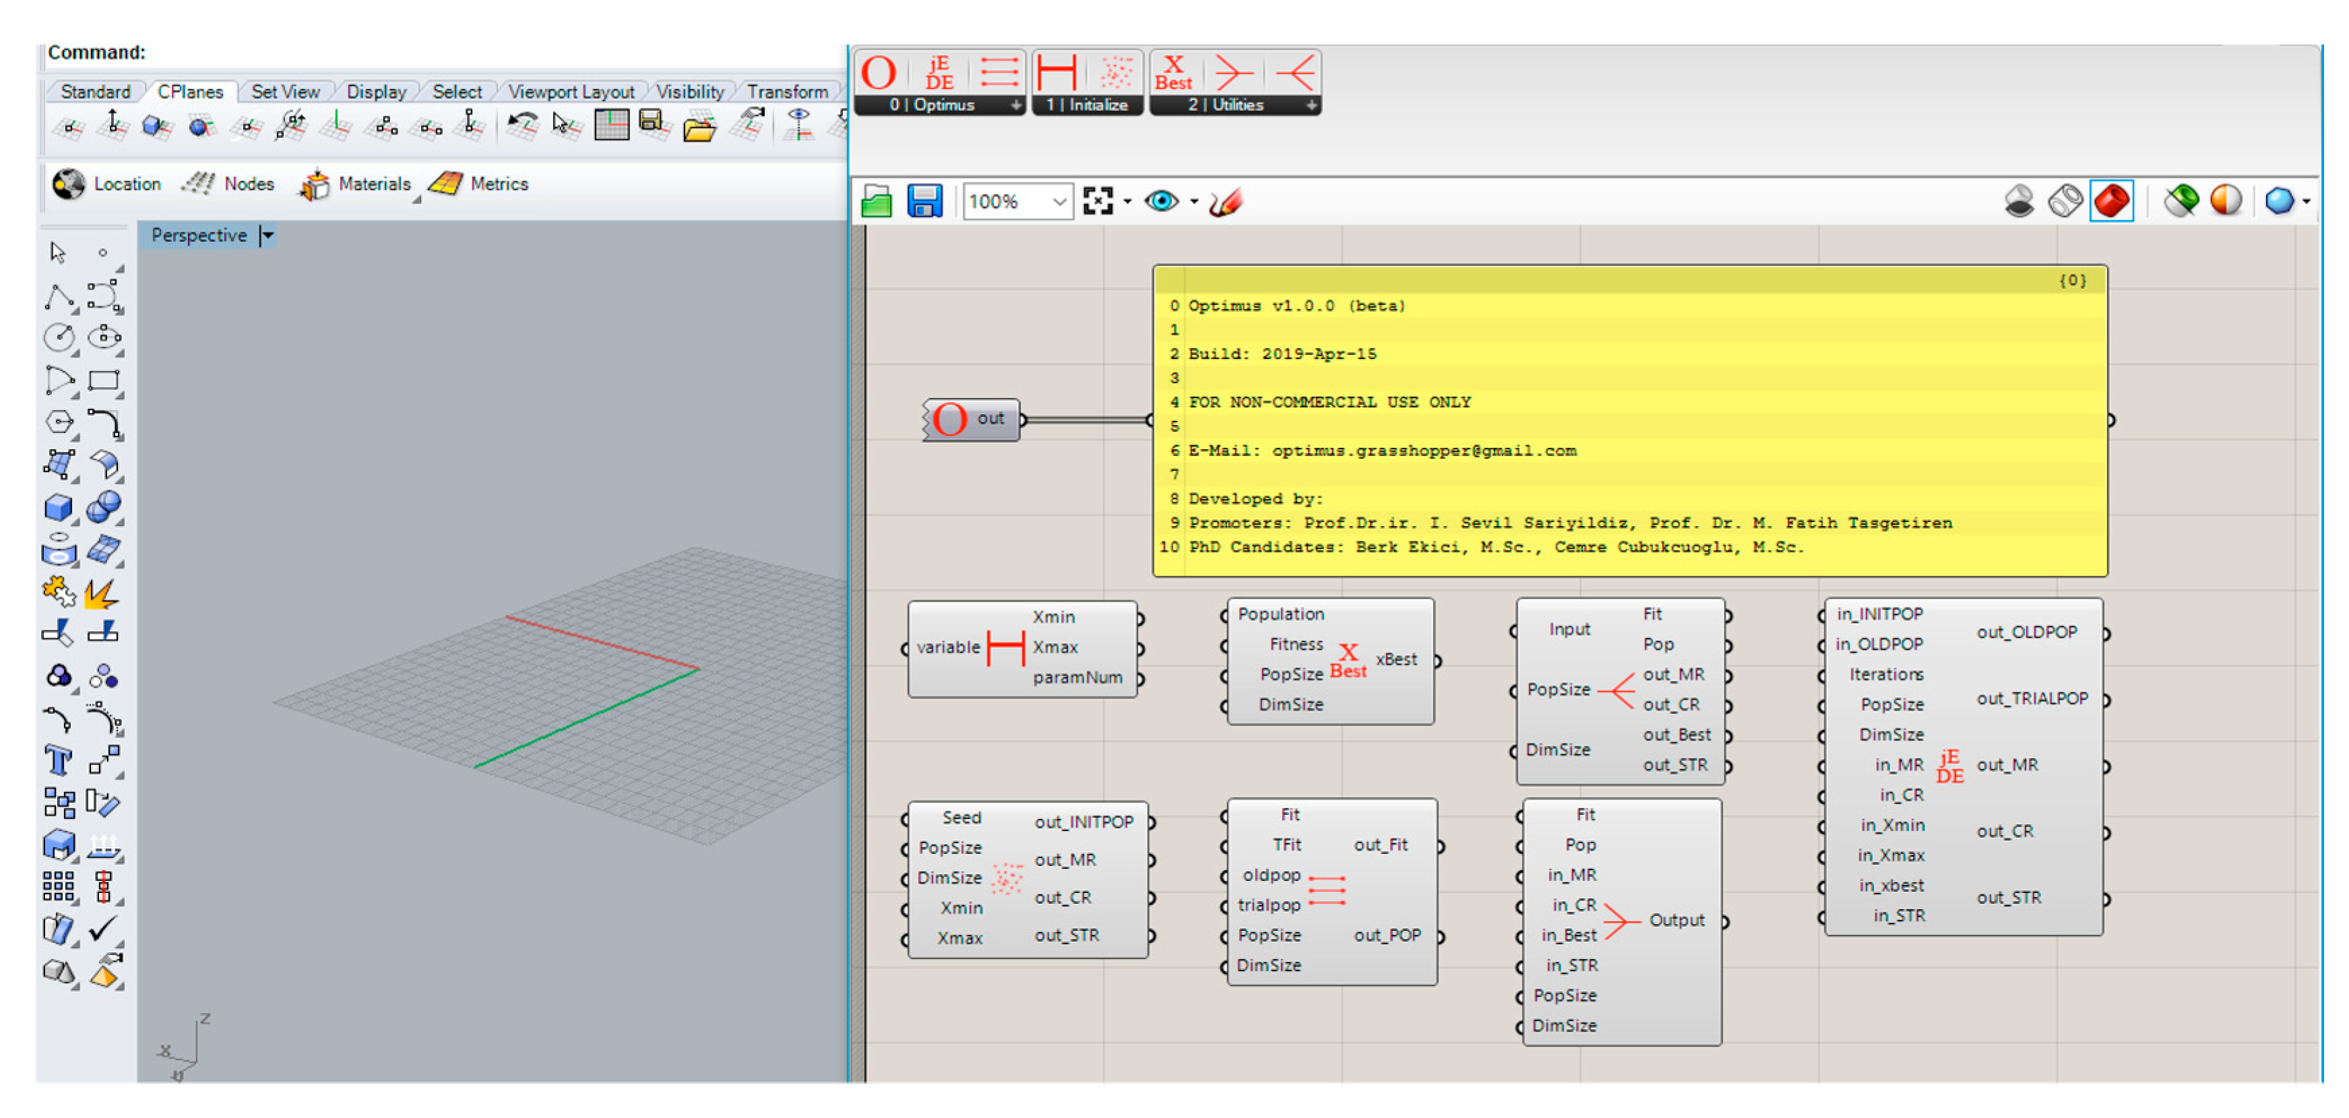The image size is (2349, 1118).
Task: Click the X Best utilities ribbon icon
Action: [x=1173, y=72]
